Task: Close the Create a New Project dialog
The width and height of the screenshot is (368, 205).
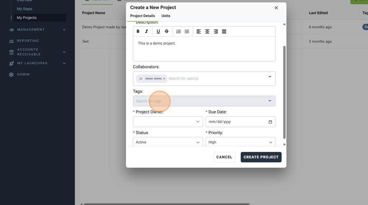Action: (x=276, y=8)
